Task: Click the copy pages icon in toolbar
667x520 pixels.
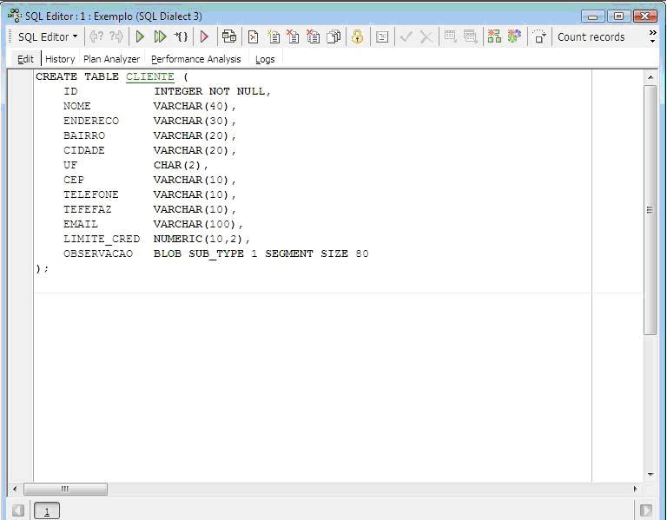Action: pyautogui.click(x=333, y=36)
